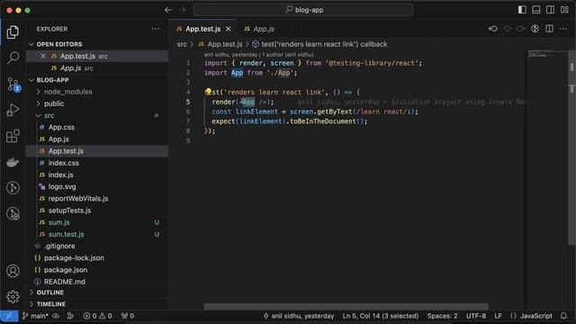576x324 pixels.
Task: Click the go back arrow in title bar
Action: [168, 10]
